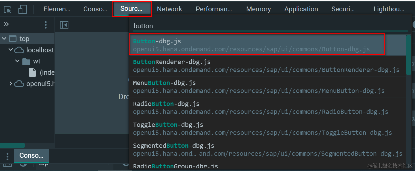This screenshot has width=415, height=171.
Task: Expand the openui5 domain node
Action: point(11,84)
